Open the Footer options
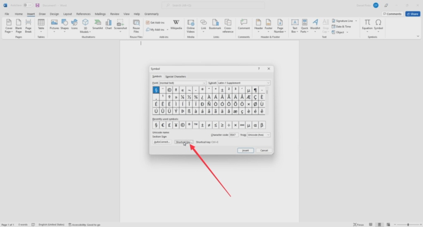 pyautogui.click(x=269, y=26)
